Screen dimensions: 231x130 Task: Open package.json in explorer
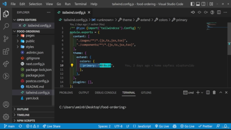35,75
